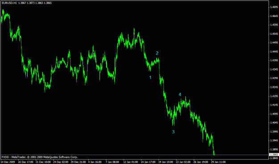Select the wave label 3 on chart
The height and width of the screenshot is (164, 279).
[x=173, y=132]
